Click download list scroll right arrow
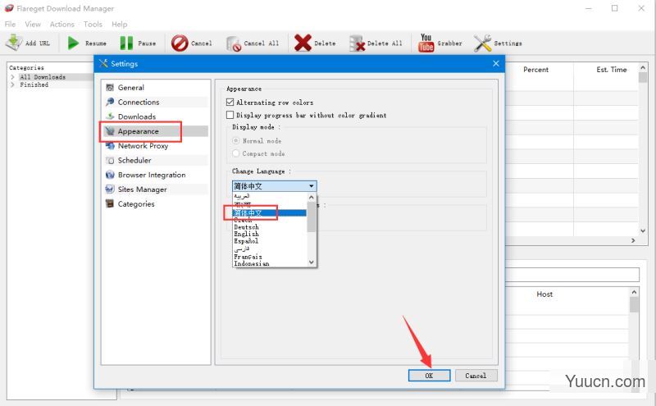Screen dimensions: 656x406 (633, 240)
